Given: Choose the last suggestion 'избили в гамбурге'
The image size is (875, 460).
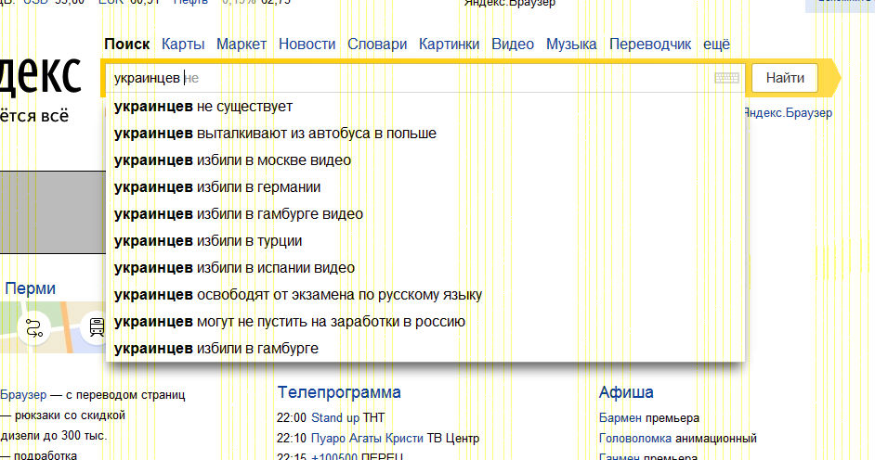Looking at the screenshot, I should (425, 348).
